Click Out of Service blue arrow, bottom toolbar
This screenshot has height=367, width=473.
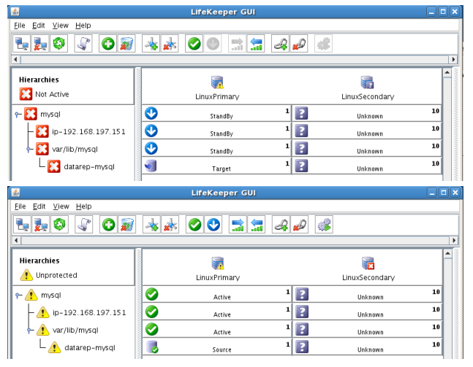(213, 225)
